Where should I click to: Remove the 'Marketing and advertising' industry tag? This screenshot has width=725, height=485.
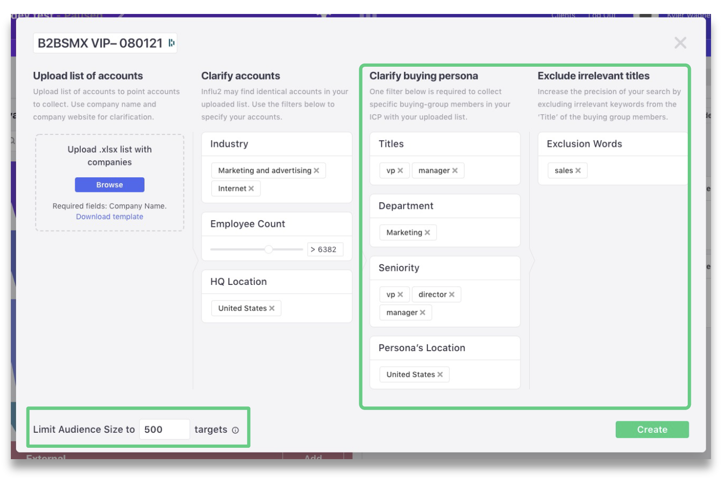pos(316,171)
